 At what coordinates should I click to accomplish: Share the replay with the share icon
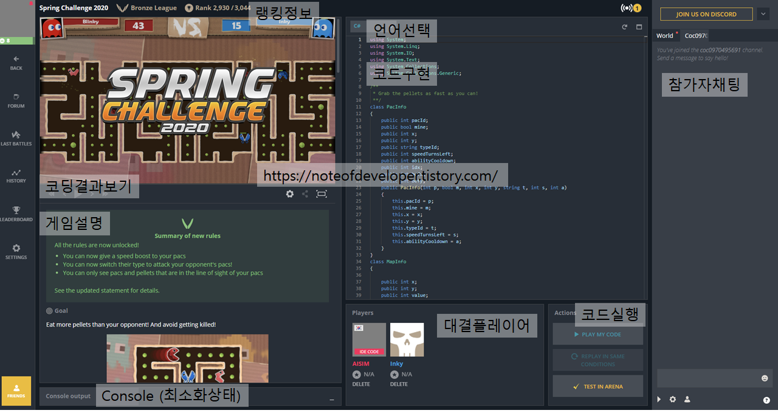[305, 194]
